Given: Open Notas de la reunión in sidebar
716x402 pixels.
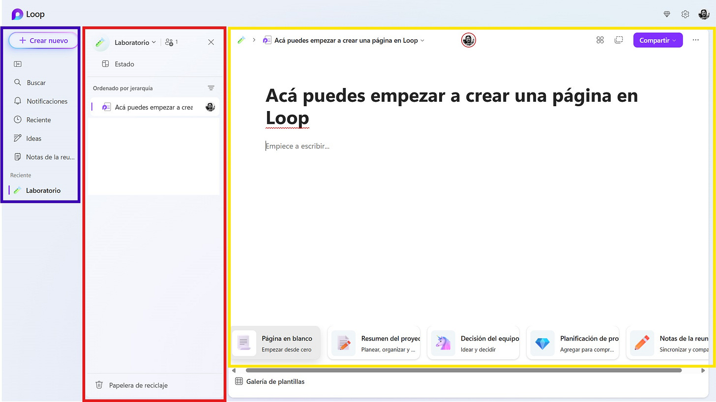Looking at the screenshot, I should 44,157.
